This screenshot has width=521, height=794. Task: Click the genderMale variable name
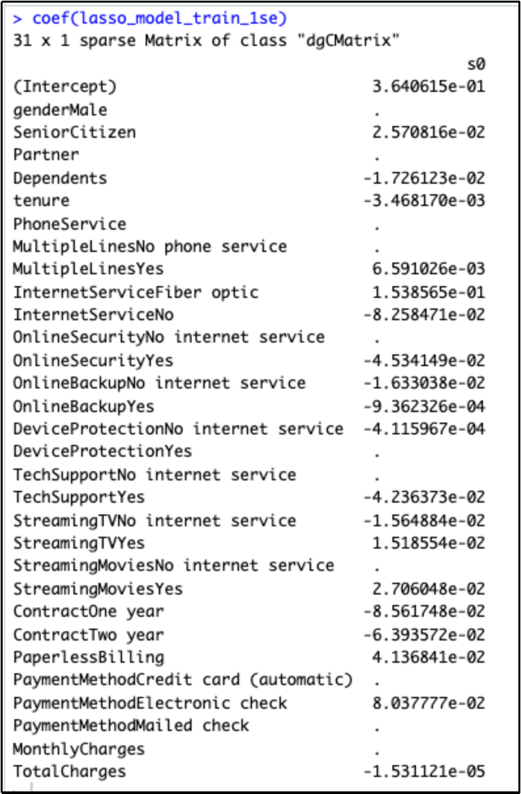(x=60, y=110)
